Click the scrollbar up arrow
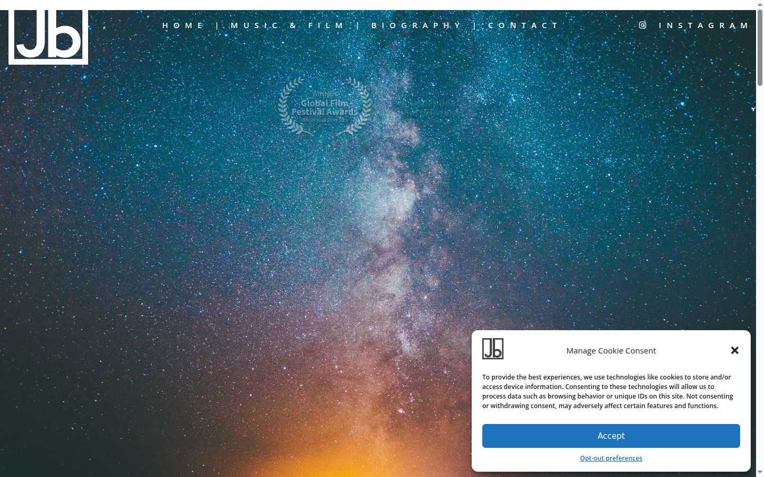Screen dimensions: 764x477 [x=760, y=4]
